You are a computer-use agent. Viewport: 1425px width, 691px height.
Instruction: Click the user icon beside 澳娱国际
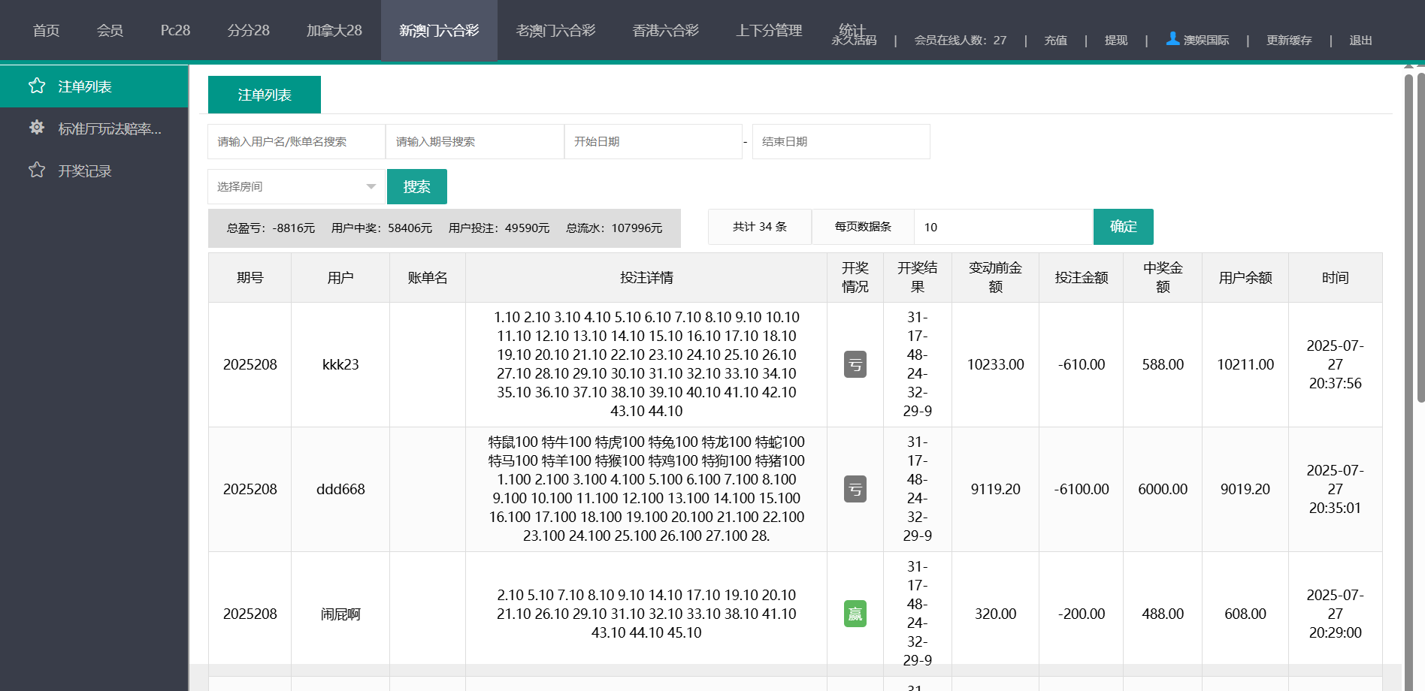coord(1172,38)
